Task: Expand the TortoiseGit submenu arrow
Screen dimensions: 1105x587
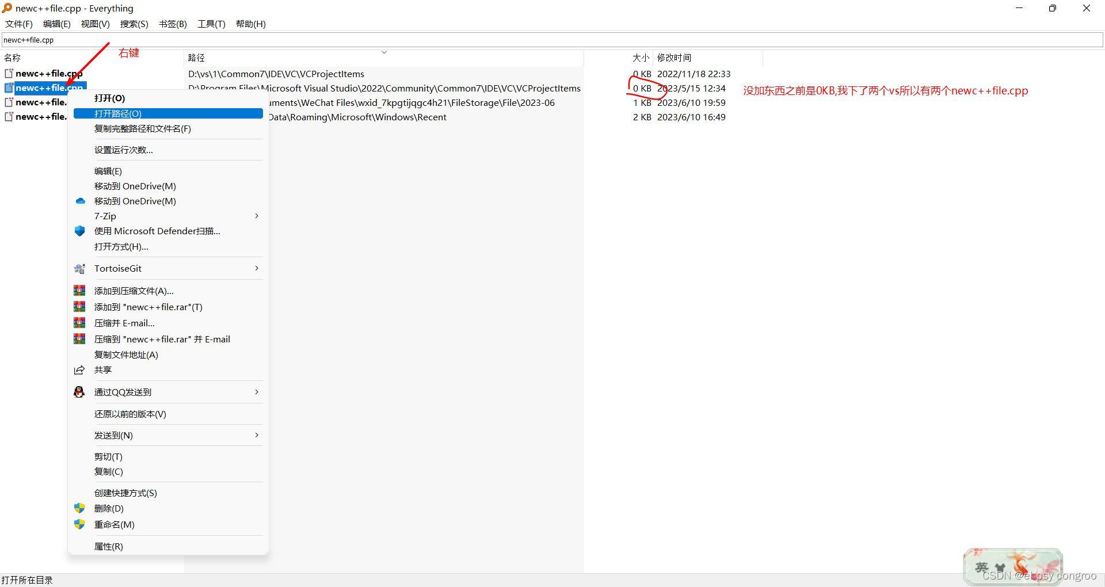Action: 257,268
